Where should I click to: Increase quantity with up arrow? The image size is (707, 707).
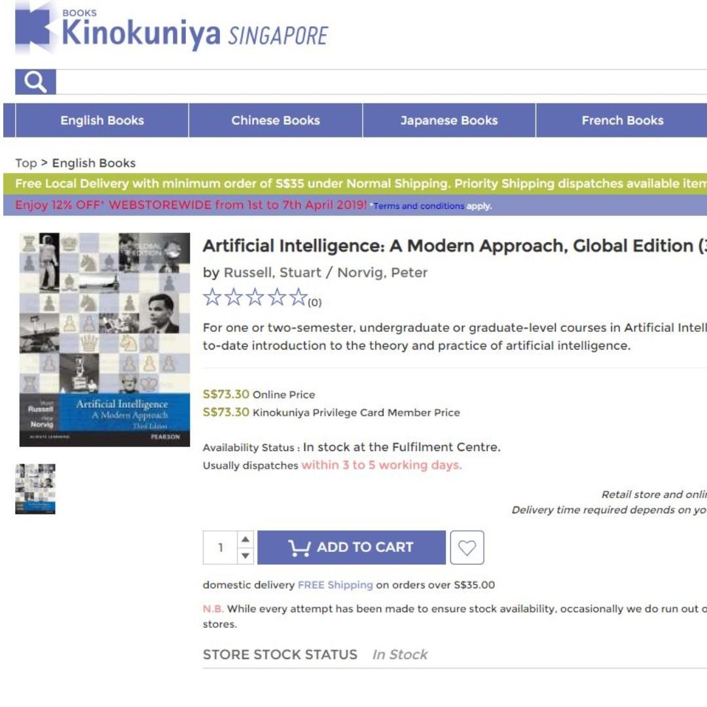click(245, 539)
